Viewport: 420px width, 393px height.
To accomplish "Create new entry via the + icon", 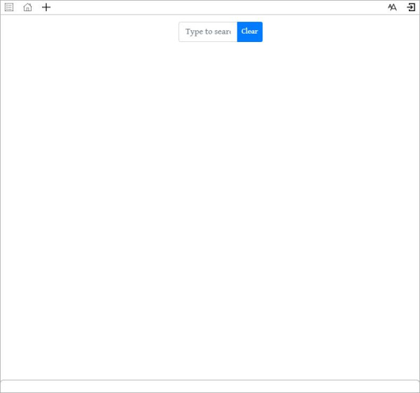I will click(x=46, y=7).
